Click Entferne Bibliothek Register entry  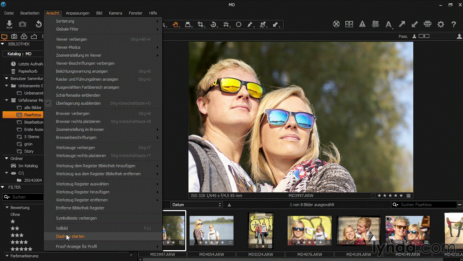[x=103, y=208]
